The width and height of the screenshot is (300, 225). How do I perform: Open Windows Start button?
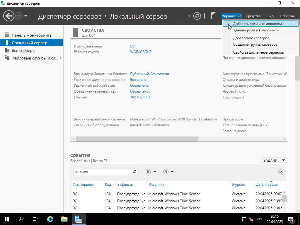7,219
